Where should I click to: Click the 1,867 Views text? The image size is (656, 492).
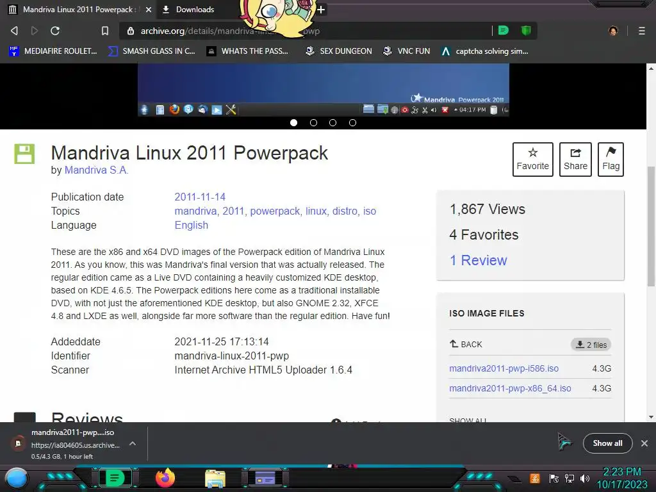coord(488,209)
